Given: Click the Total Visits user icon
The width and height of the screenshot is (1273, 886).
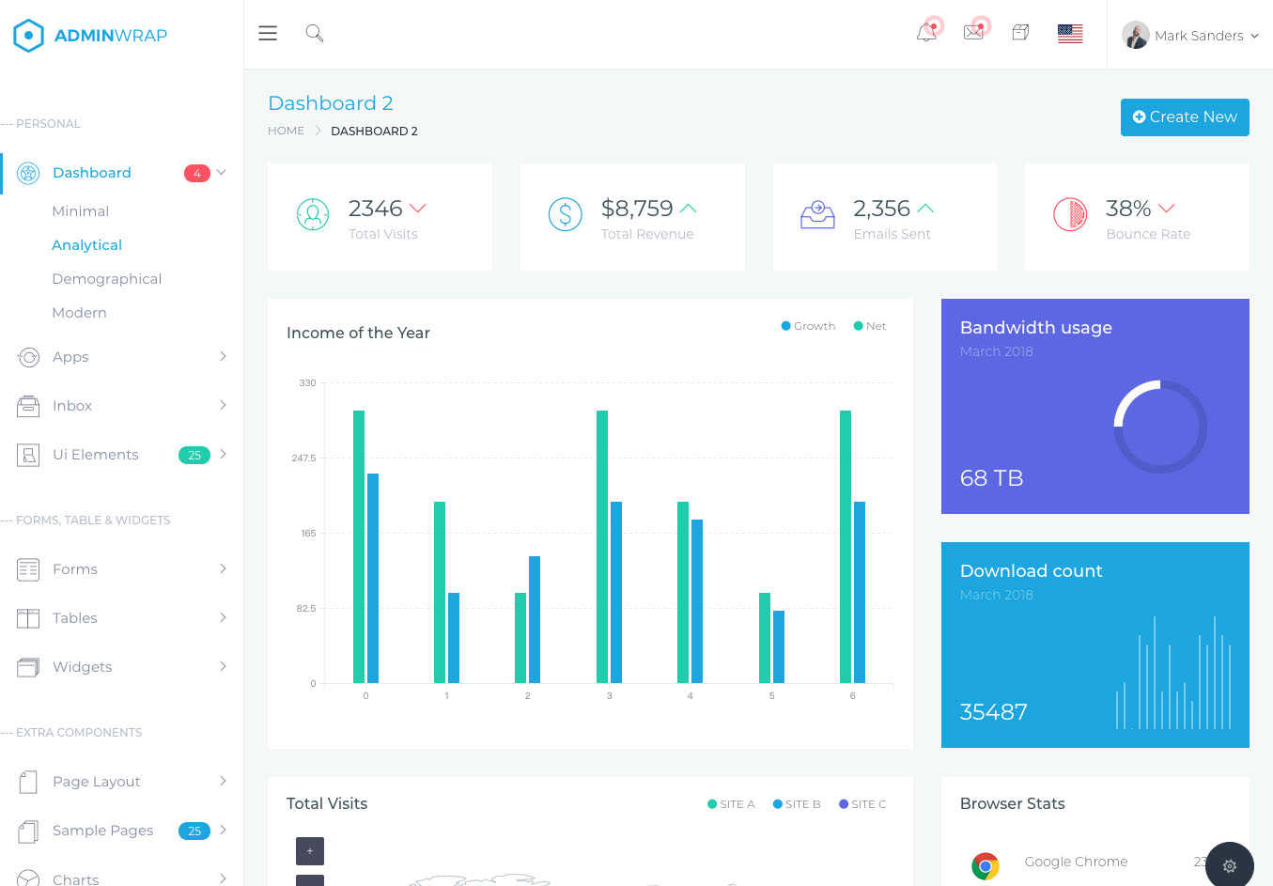Looking at the screenshot, I should [x=313, y=214].
